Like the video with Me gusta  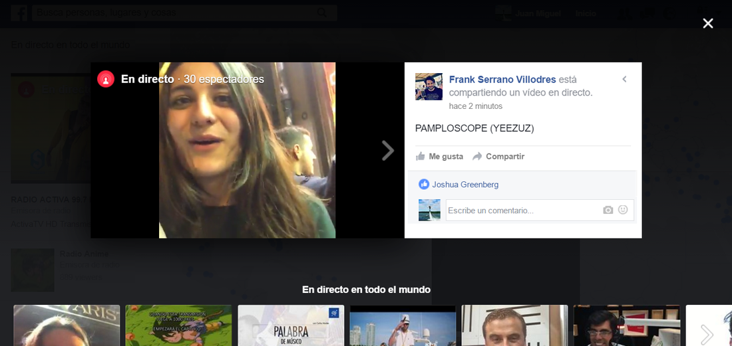[x=439, y=157]
